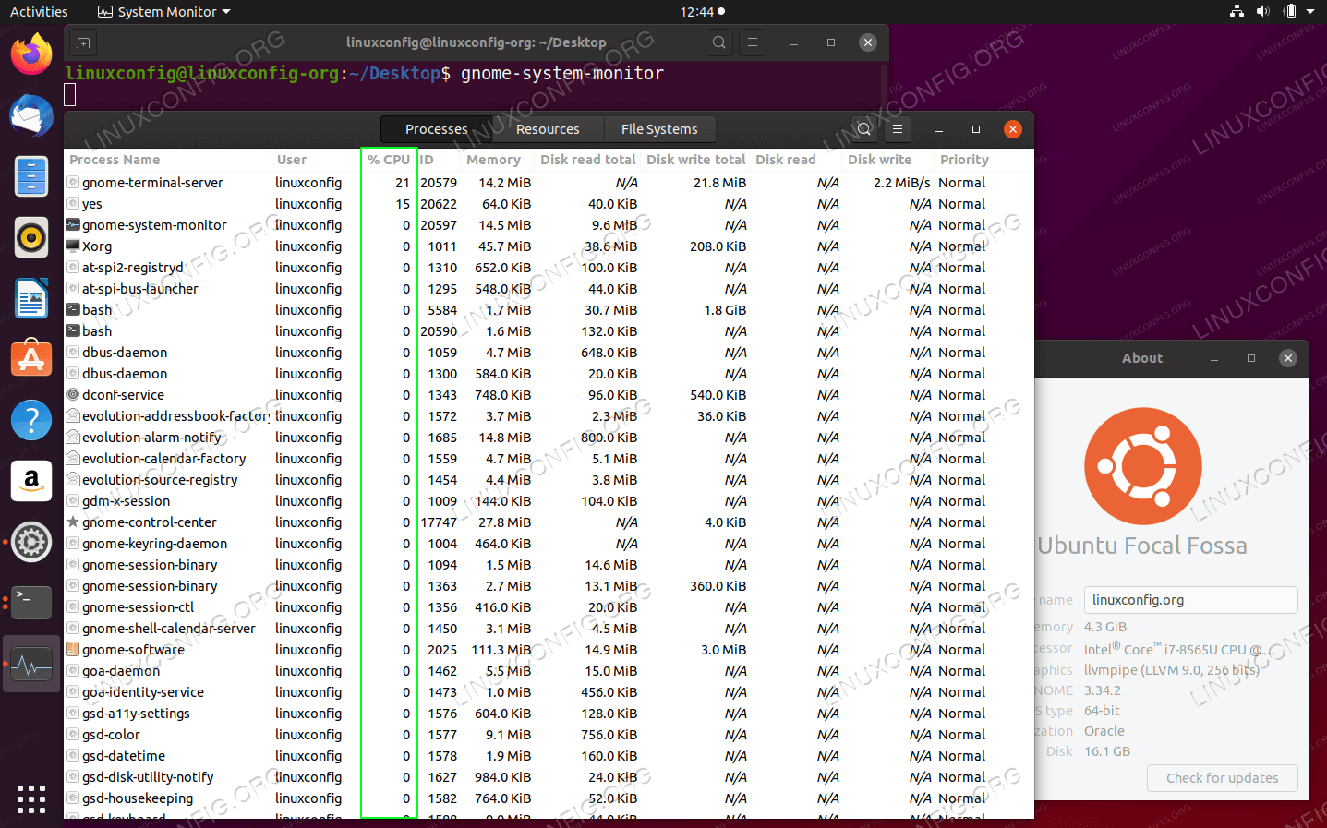Select the gnome-terminal-server process row
The image size is (1327, 828).
pos(549,183)
